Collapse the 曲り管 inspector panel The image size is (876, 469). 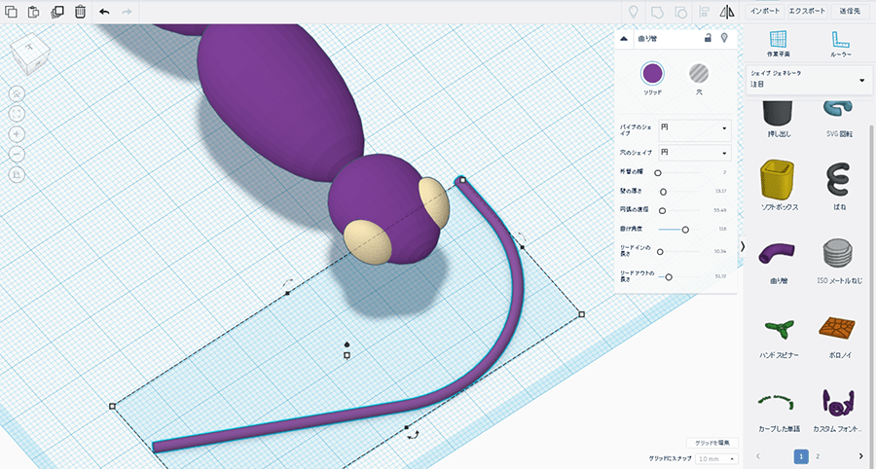624,39
